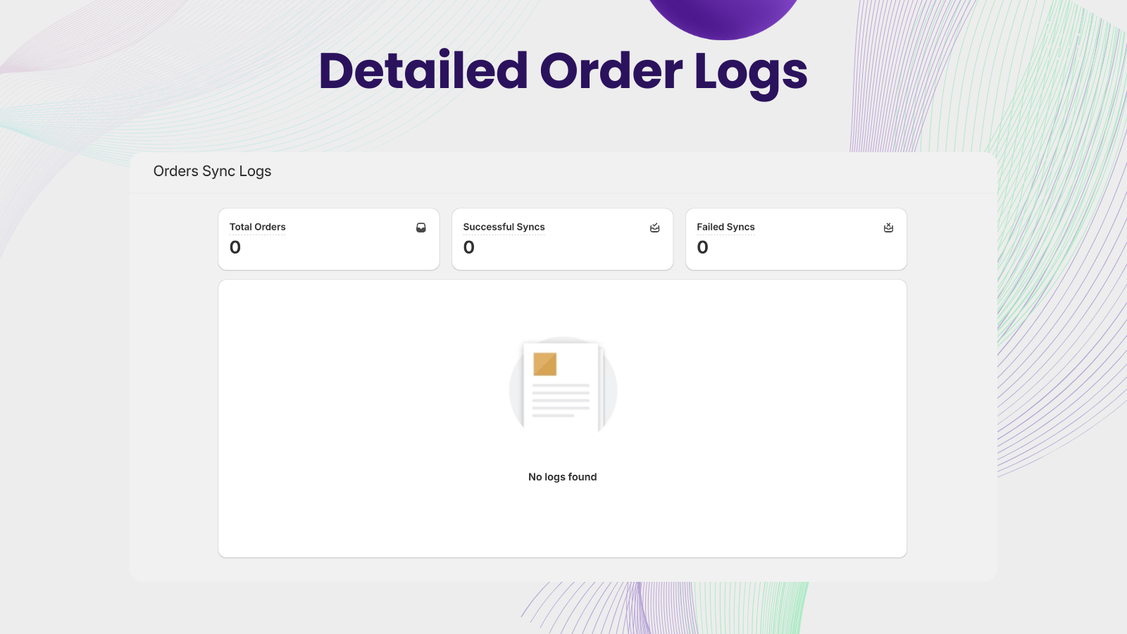Click the Total Orders count value
This screenshot has height=634, width=1127.
[x=235, y=247]
